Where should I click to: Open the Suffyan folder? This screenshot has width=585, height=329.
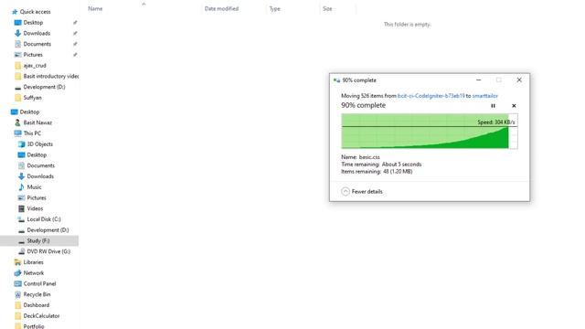28,98
